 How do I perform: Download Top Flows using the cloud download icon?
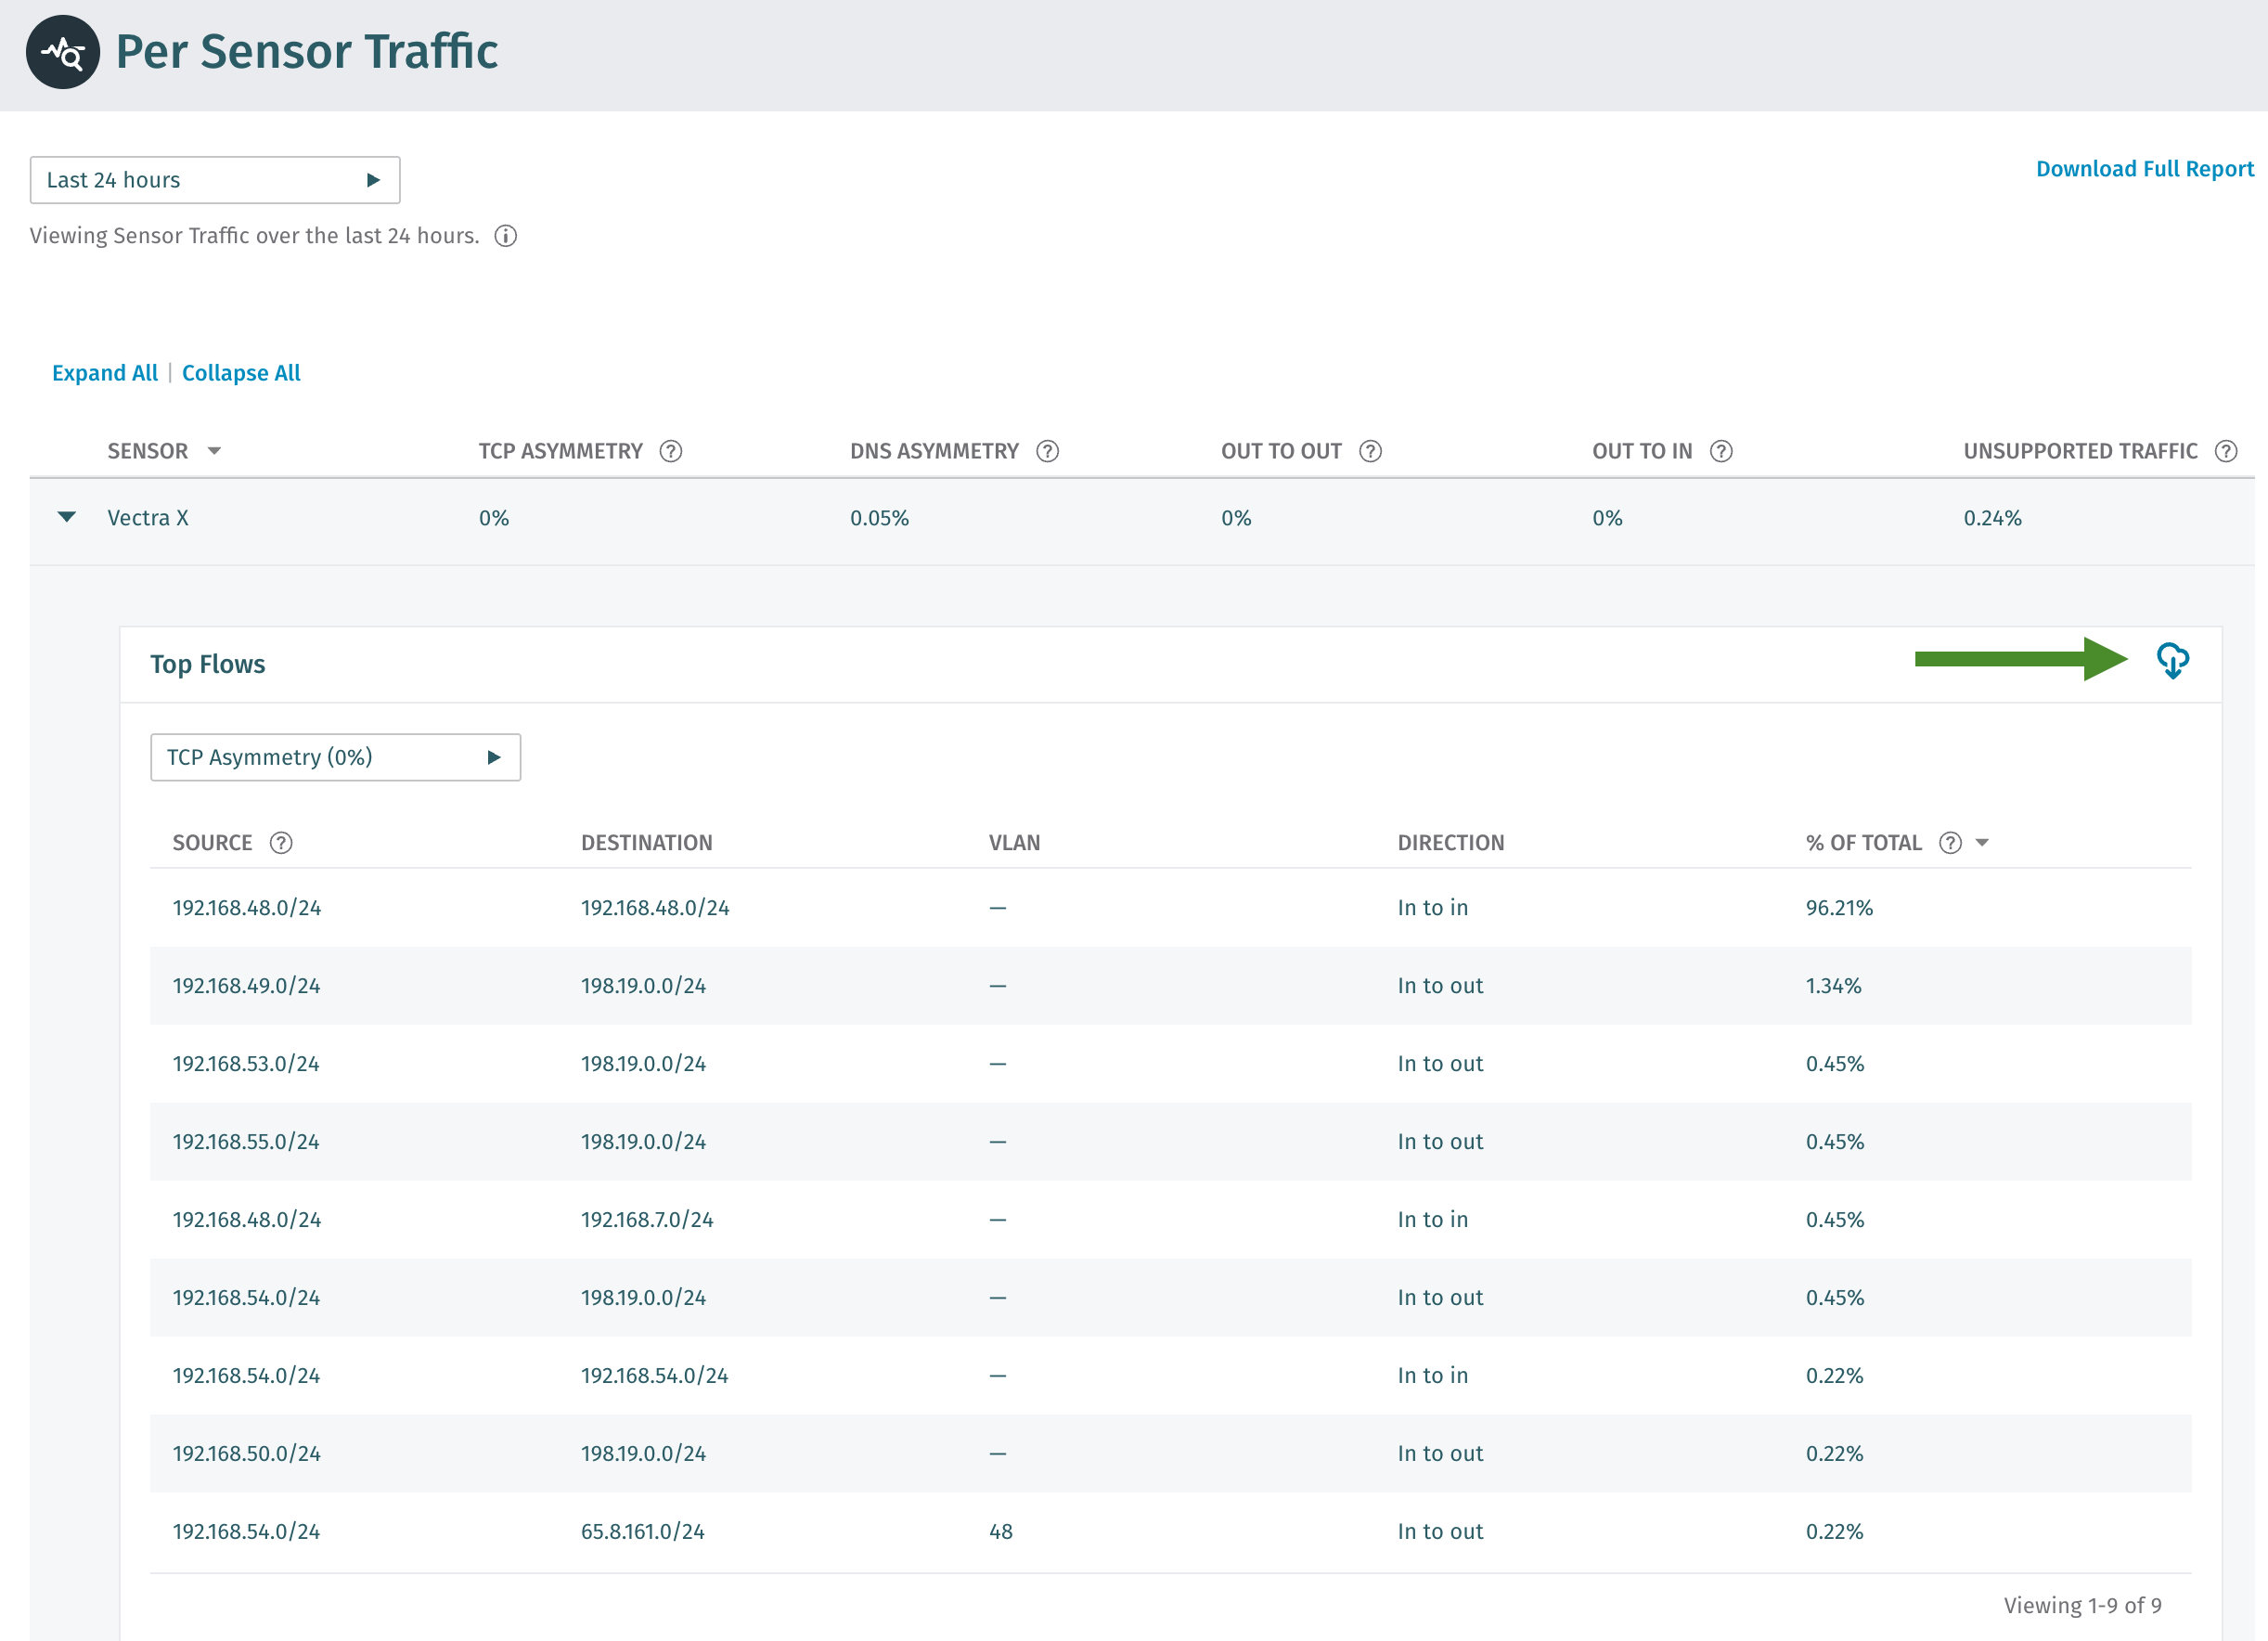click(x=2172, y=661)
